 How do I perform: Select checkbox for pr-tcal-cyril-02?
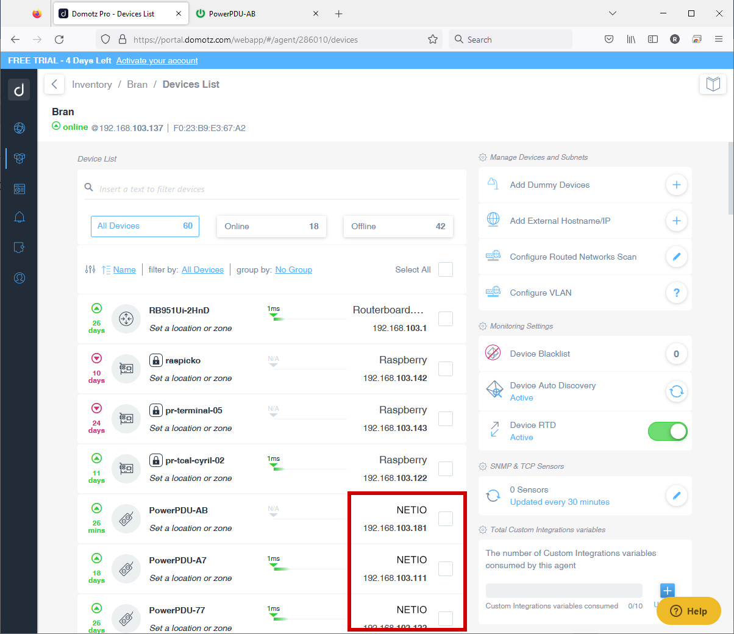[x=446, y=469]
